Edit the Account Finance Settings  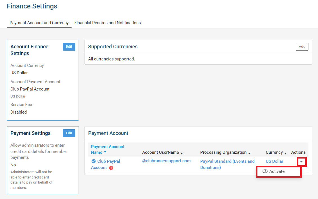69,47
